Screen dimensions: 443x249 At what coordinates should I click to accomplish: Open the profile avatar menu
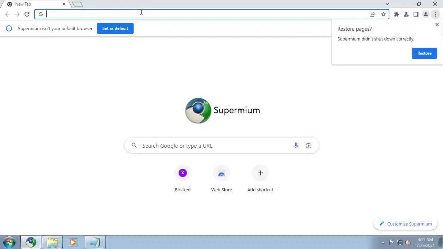pyautogui.click(x=426, y=14)
